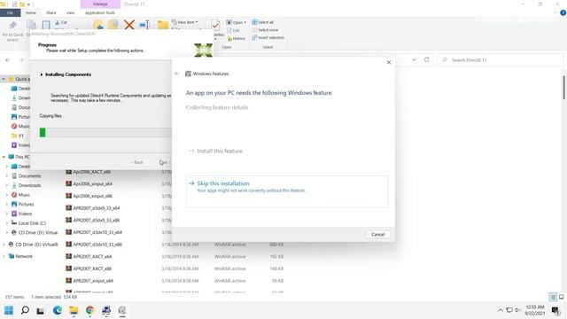
Task: Show hidden system tray icons
Action: coord(501,310)
